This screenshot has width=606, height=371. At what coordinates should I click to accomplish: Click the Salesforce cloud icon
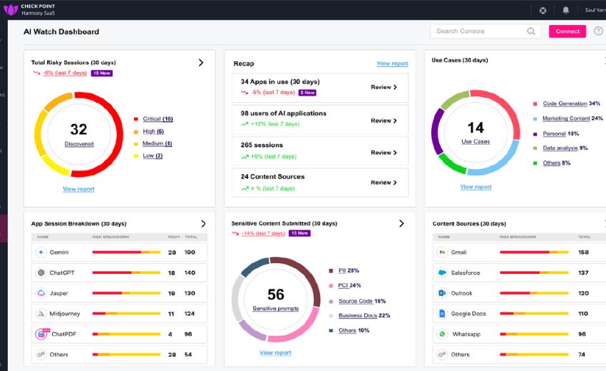click(442, 273)
